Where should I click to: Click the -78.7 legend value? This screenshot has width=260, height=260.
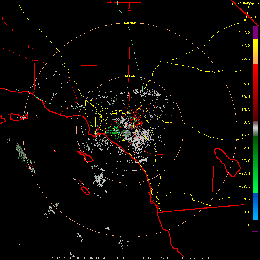245,187
